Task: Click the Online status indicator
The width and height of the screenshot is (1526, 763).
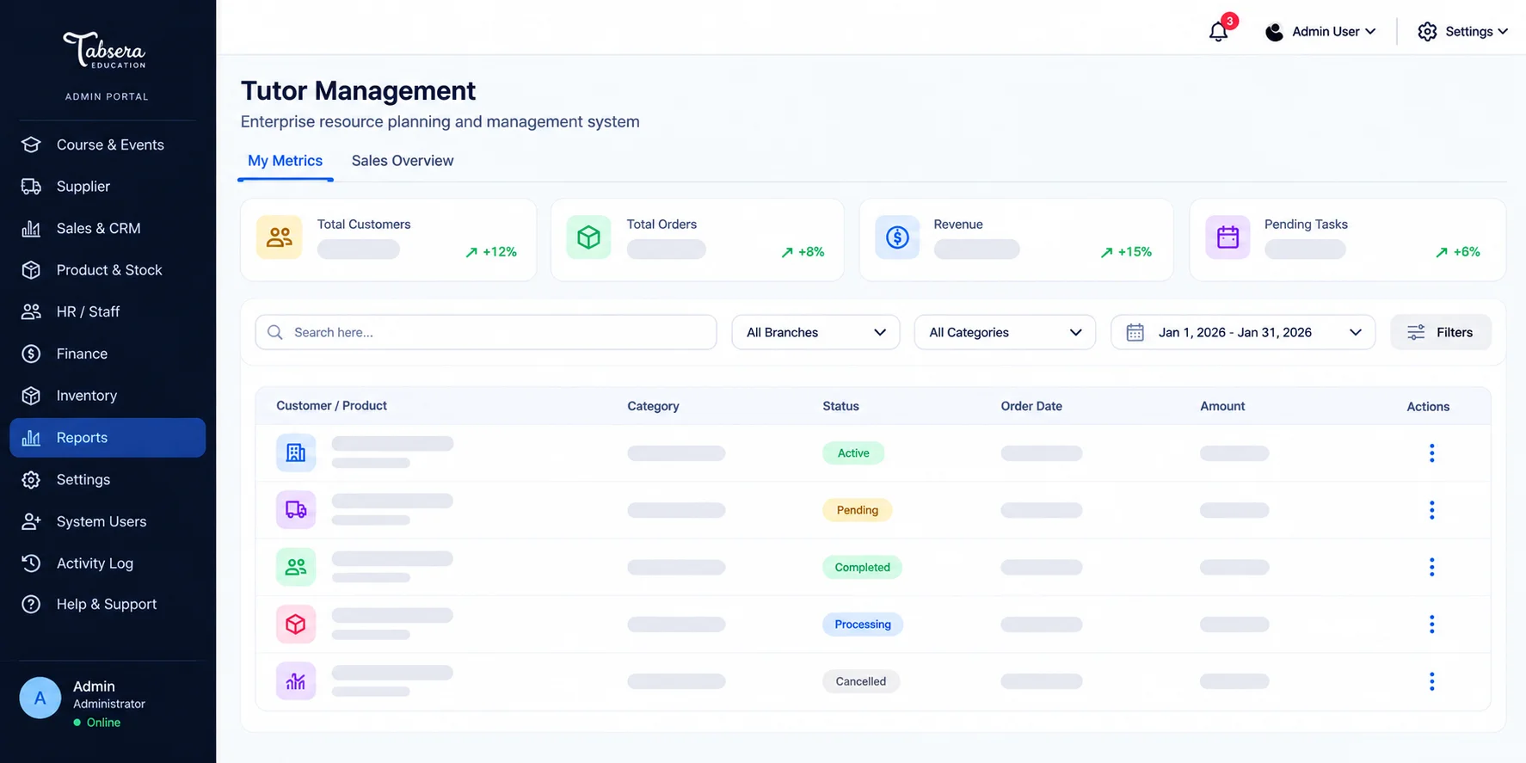Action: tap(97, 723)
